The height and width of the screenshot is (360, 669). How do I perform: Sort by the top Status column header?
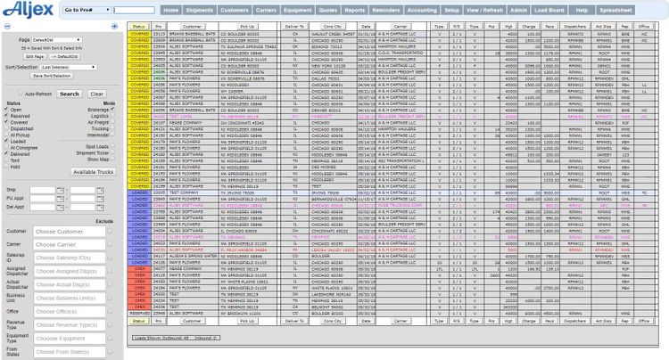click(138, 27)
